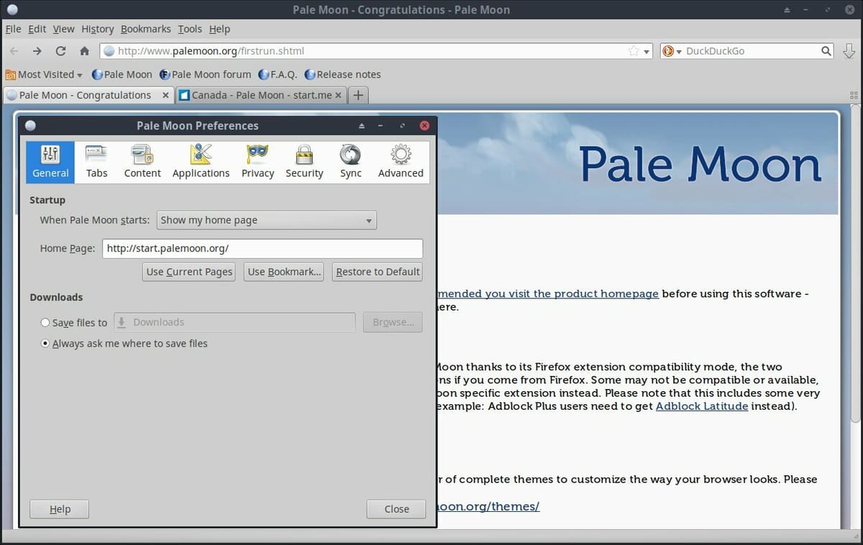
Task: Click inside the Home Page field
Action: pyautogui.click(x=262, y=248)
